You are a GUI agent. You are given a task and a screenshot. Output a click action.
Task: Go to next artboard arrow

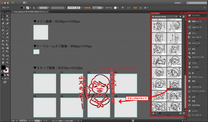click(44, 121)
